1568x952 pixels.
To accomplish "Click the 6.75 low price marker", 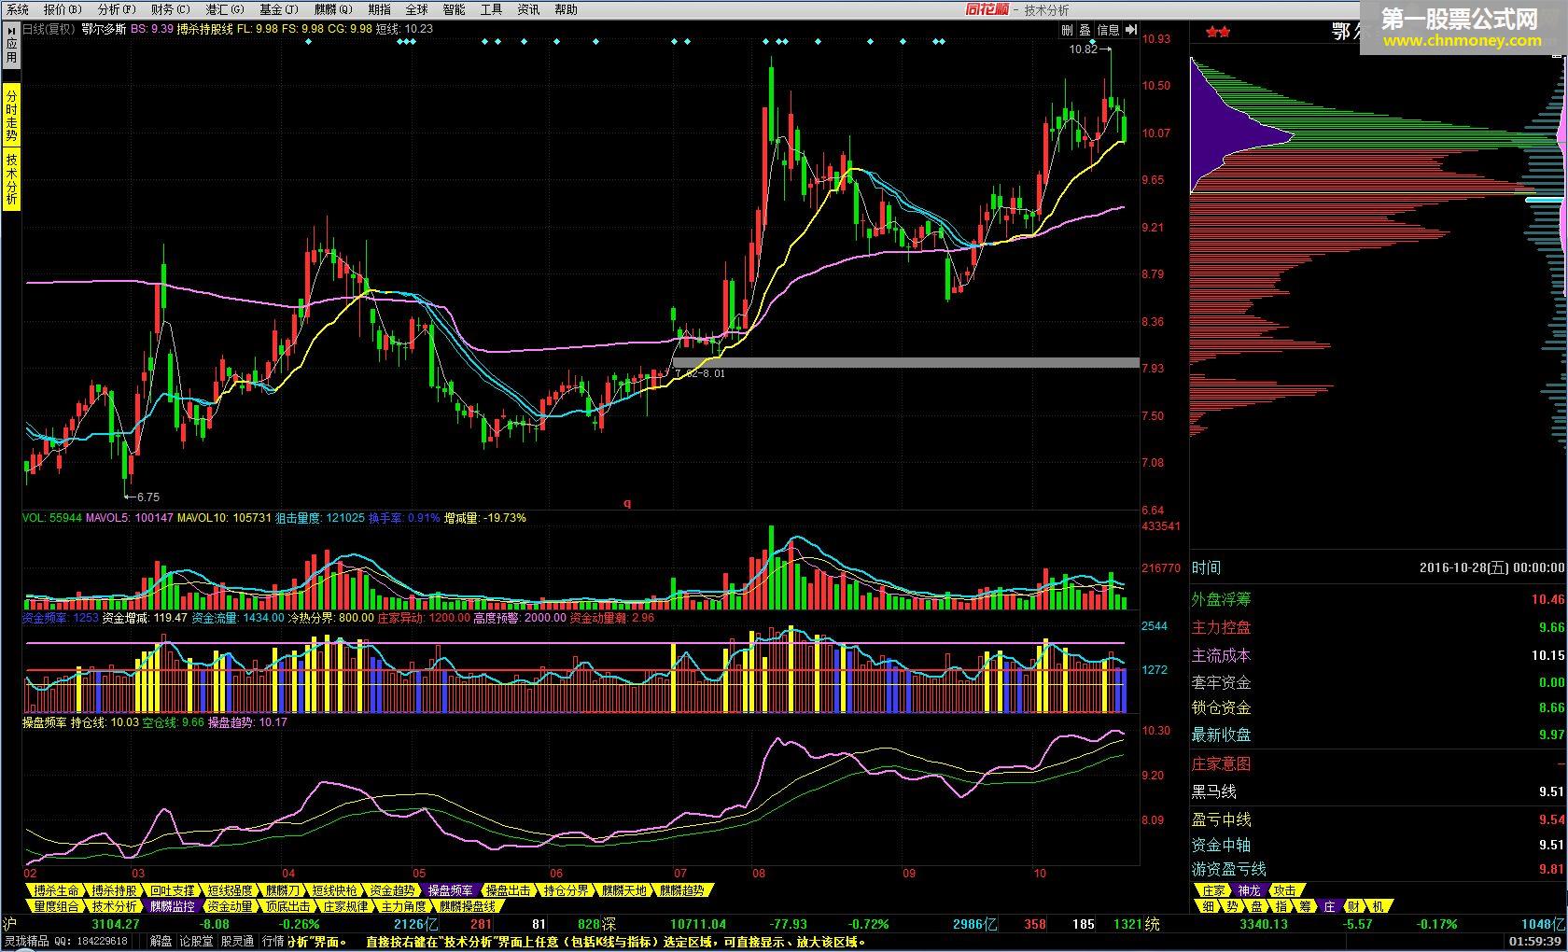I will (x=147, y=497).
